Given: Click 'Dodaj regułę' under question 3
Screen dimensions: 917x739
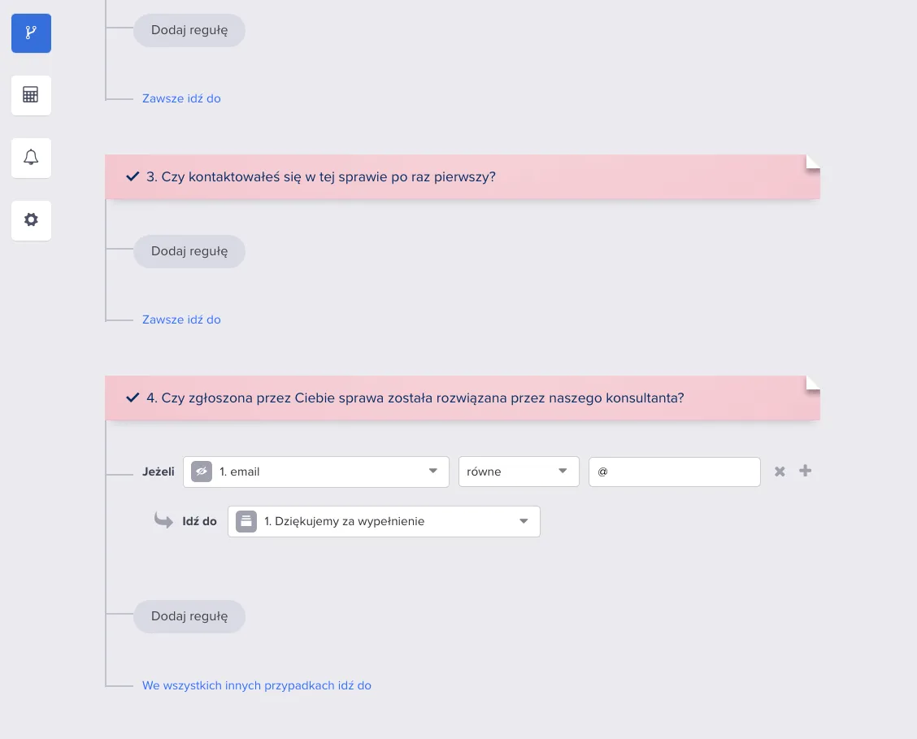Looking at the screenshot, I should [x=189, y=251].
